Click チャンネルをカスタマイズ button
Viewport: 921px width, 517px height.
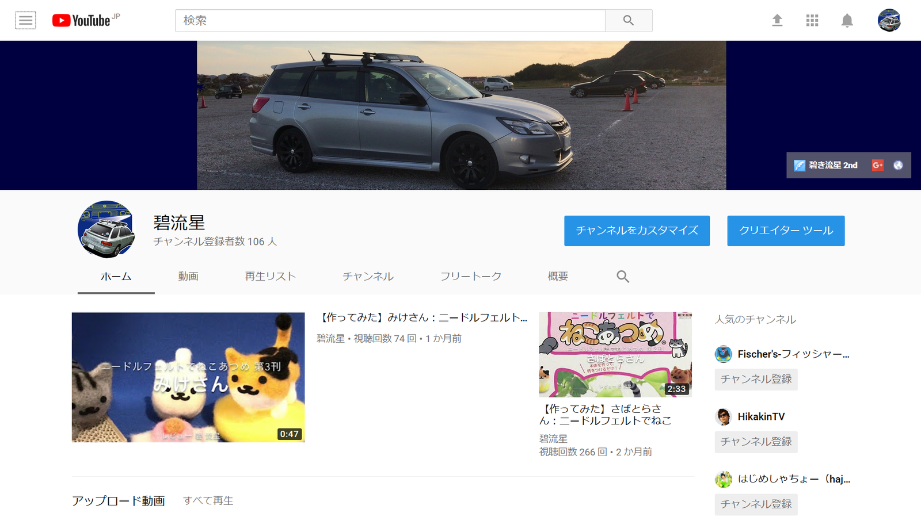(637, 231)
